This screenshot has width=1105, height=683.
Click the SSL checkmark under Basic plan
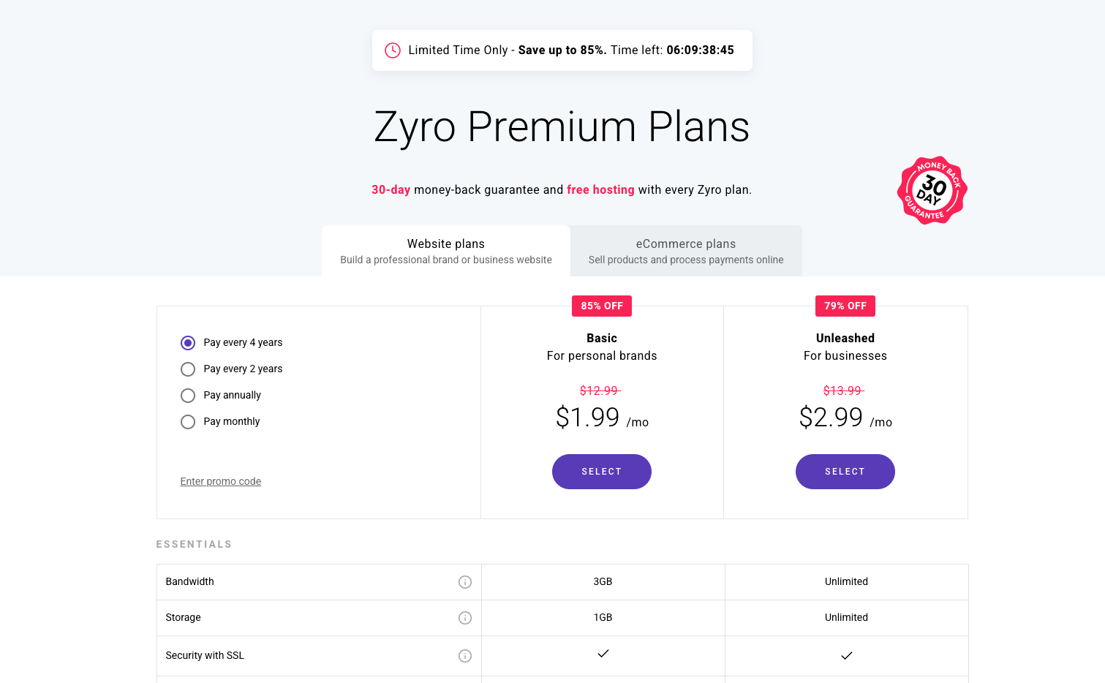(x=603, y=654)
